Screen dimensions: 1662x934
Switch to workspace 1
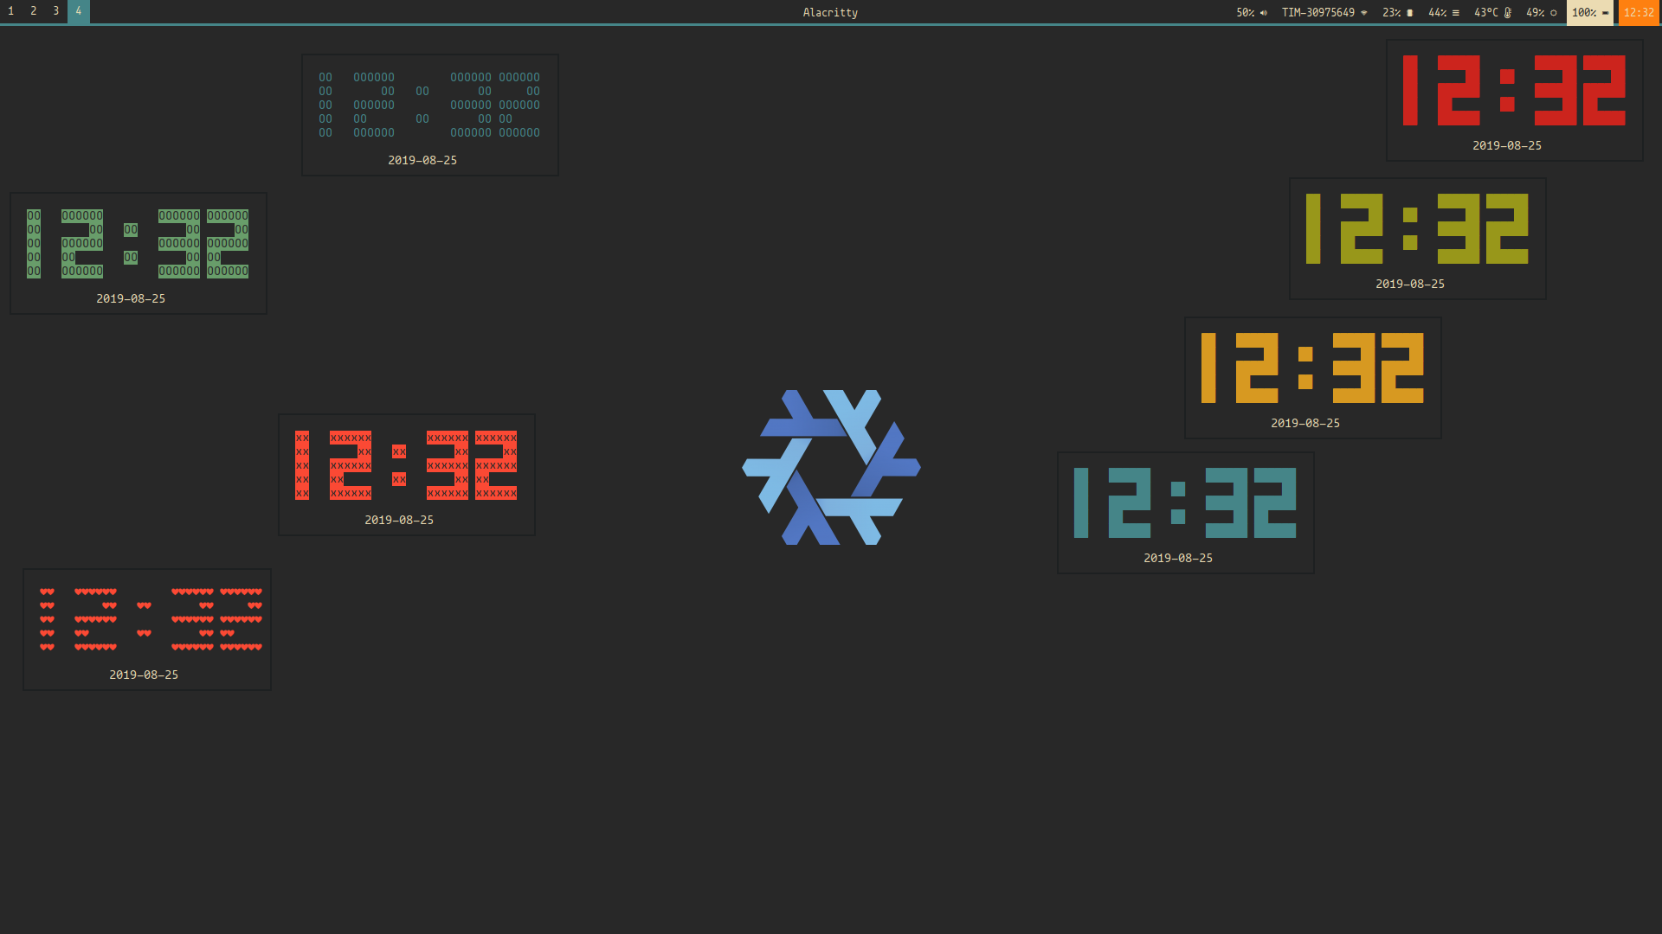tap(10, 11)
